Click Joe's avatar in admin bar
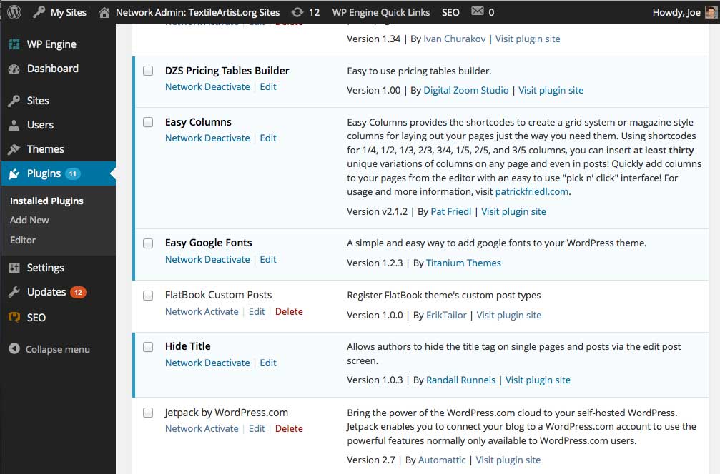This screenshot has height=474, width=720. coord(711,12)
